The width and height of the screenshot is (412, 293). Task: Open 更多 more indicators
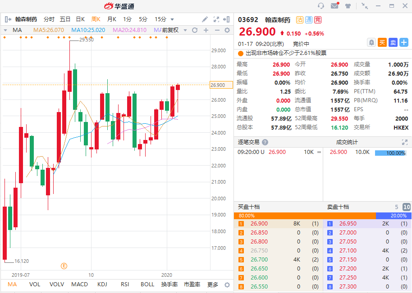[213, 284]
